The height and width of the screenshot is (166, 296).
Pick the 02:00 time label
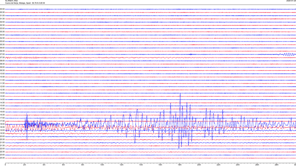pos(2,22)
